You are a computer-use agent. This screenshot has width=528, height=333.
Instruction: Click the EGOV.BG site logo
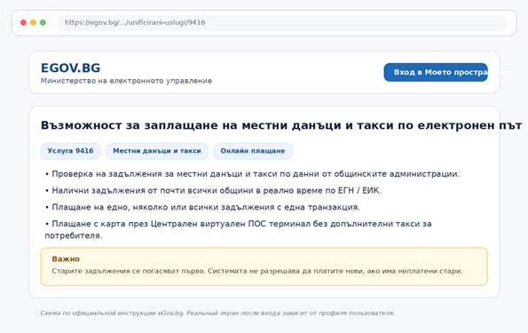[x=70, y=67]
